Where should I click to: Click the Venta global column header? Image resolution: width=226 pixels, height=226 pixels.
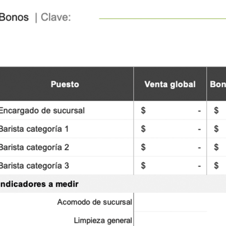click(170, 84)
